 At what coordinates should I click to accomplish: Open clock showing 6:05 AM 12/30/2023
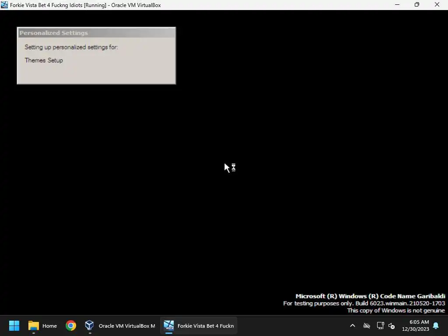tap(416, 325)
